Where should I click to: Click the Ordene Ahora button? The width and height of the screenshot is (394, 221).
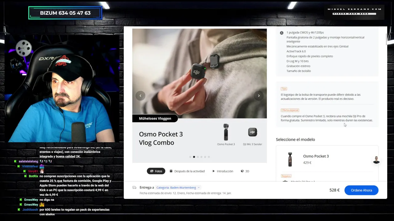coord(361,190)
